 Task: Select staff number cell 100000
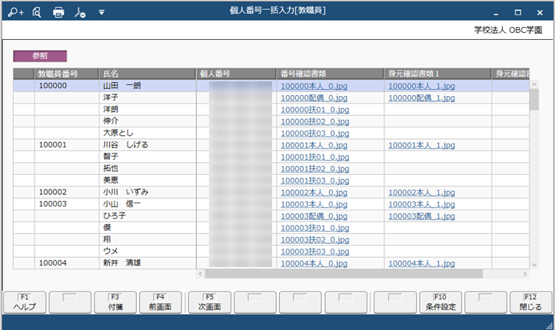67,86
